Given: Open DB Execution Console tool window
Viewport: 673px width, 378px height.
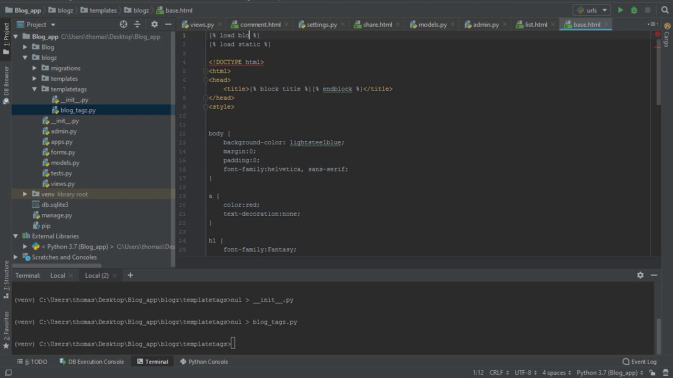Looking at the screenshot, I should tap(92, 362).
